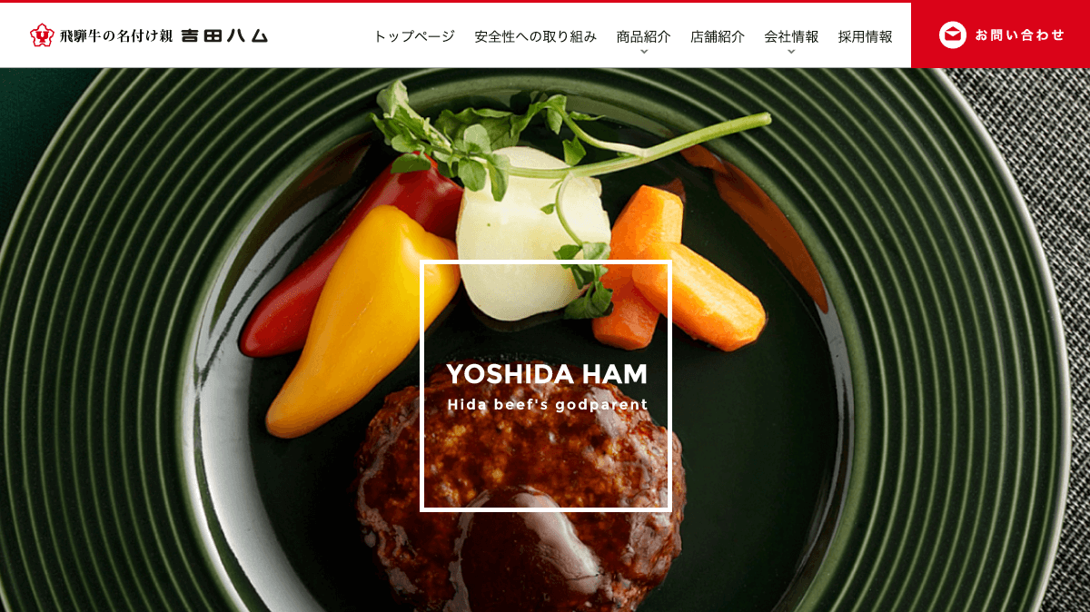Open 店舗紹介 navigation link
1090x612 pixels.
pos(718,36)
